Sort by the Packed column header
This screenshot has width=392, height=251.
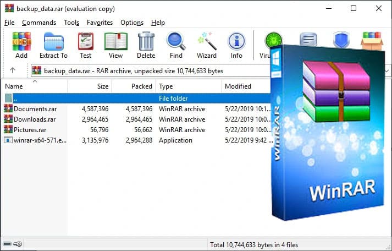tap(134, 86)
